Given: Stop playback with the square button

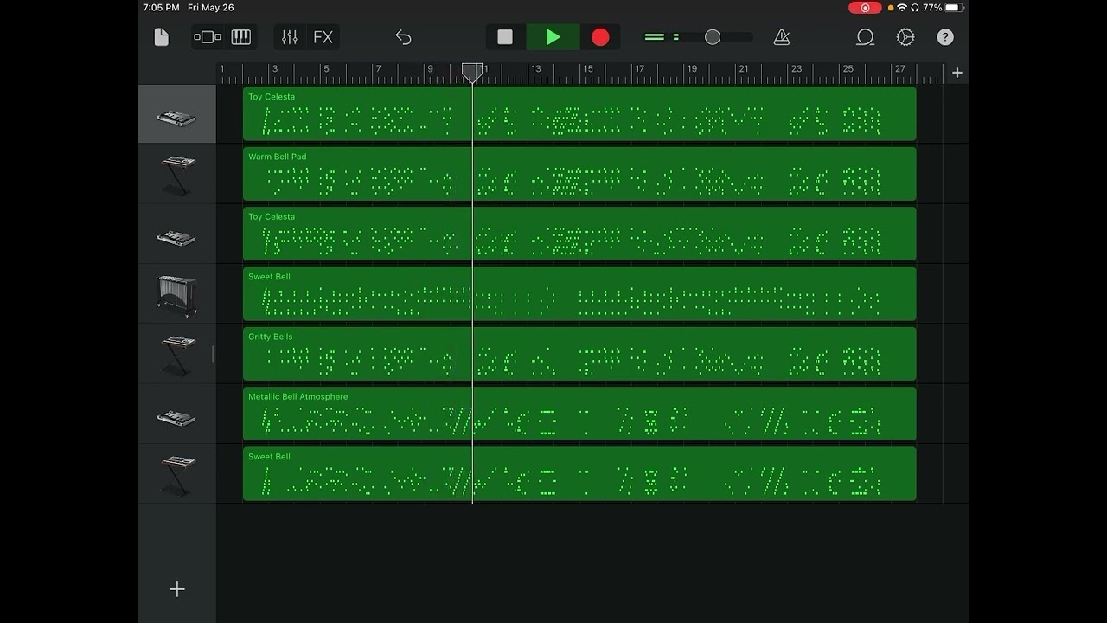Looking at the screenshot, I should (505, 37).
